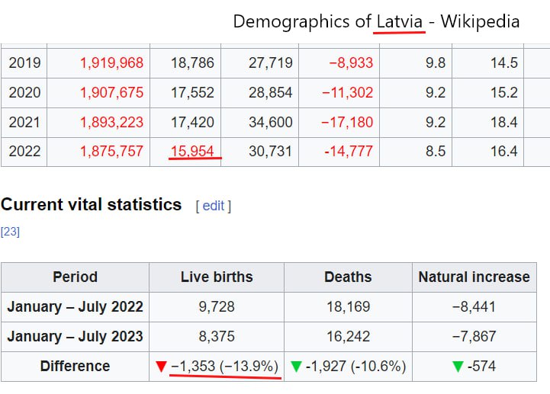The height and width of the screenshot is (394, 550).
Task: Select the natural increase value −8,441
Action: click(x=474, y=306)
